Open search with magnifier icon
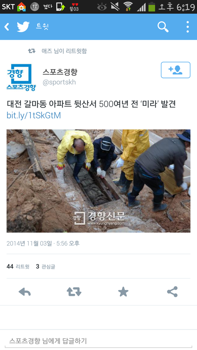Screen dimensions: 197x350 point(163,27)
